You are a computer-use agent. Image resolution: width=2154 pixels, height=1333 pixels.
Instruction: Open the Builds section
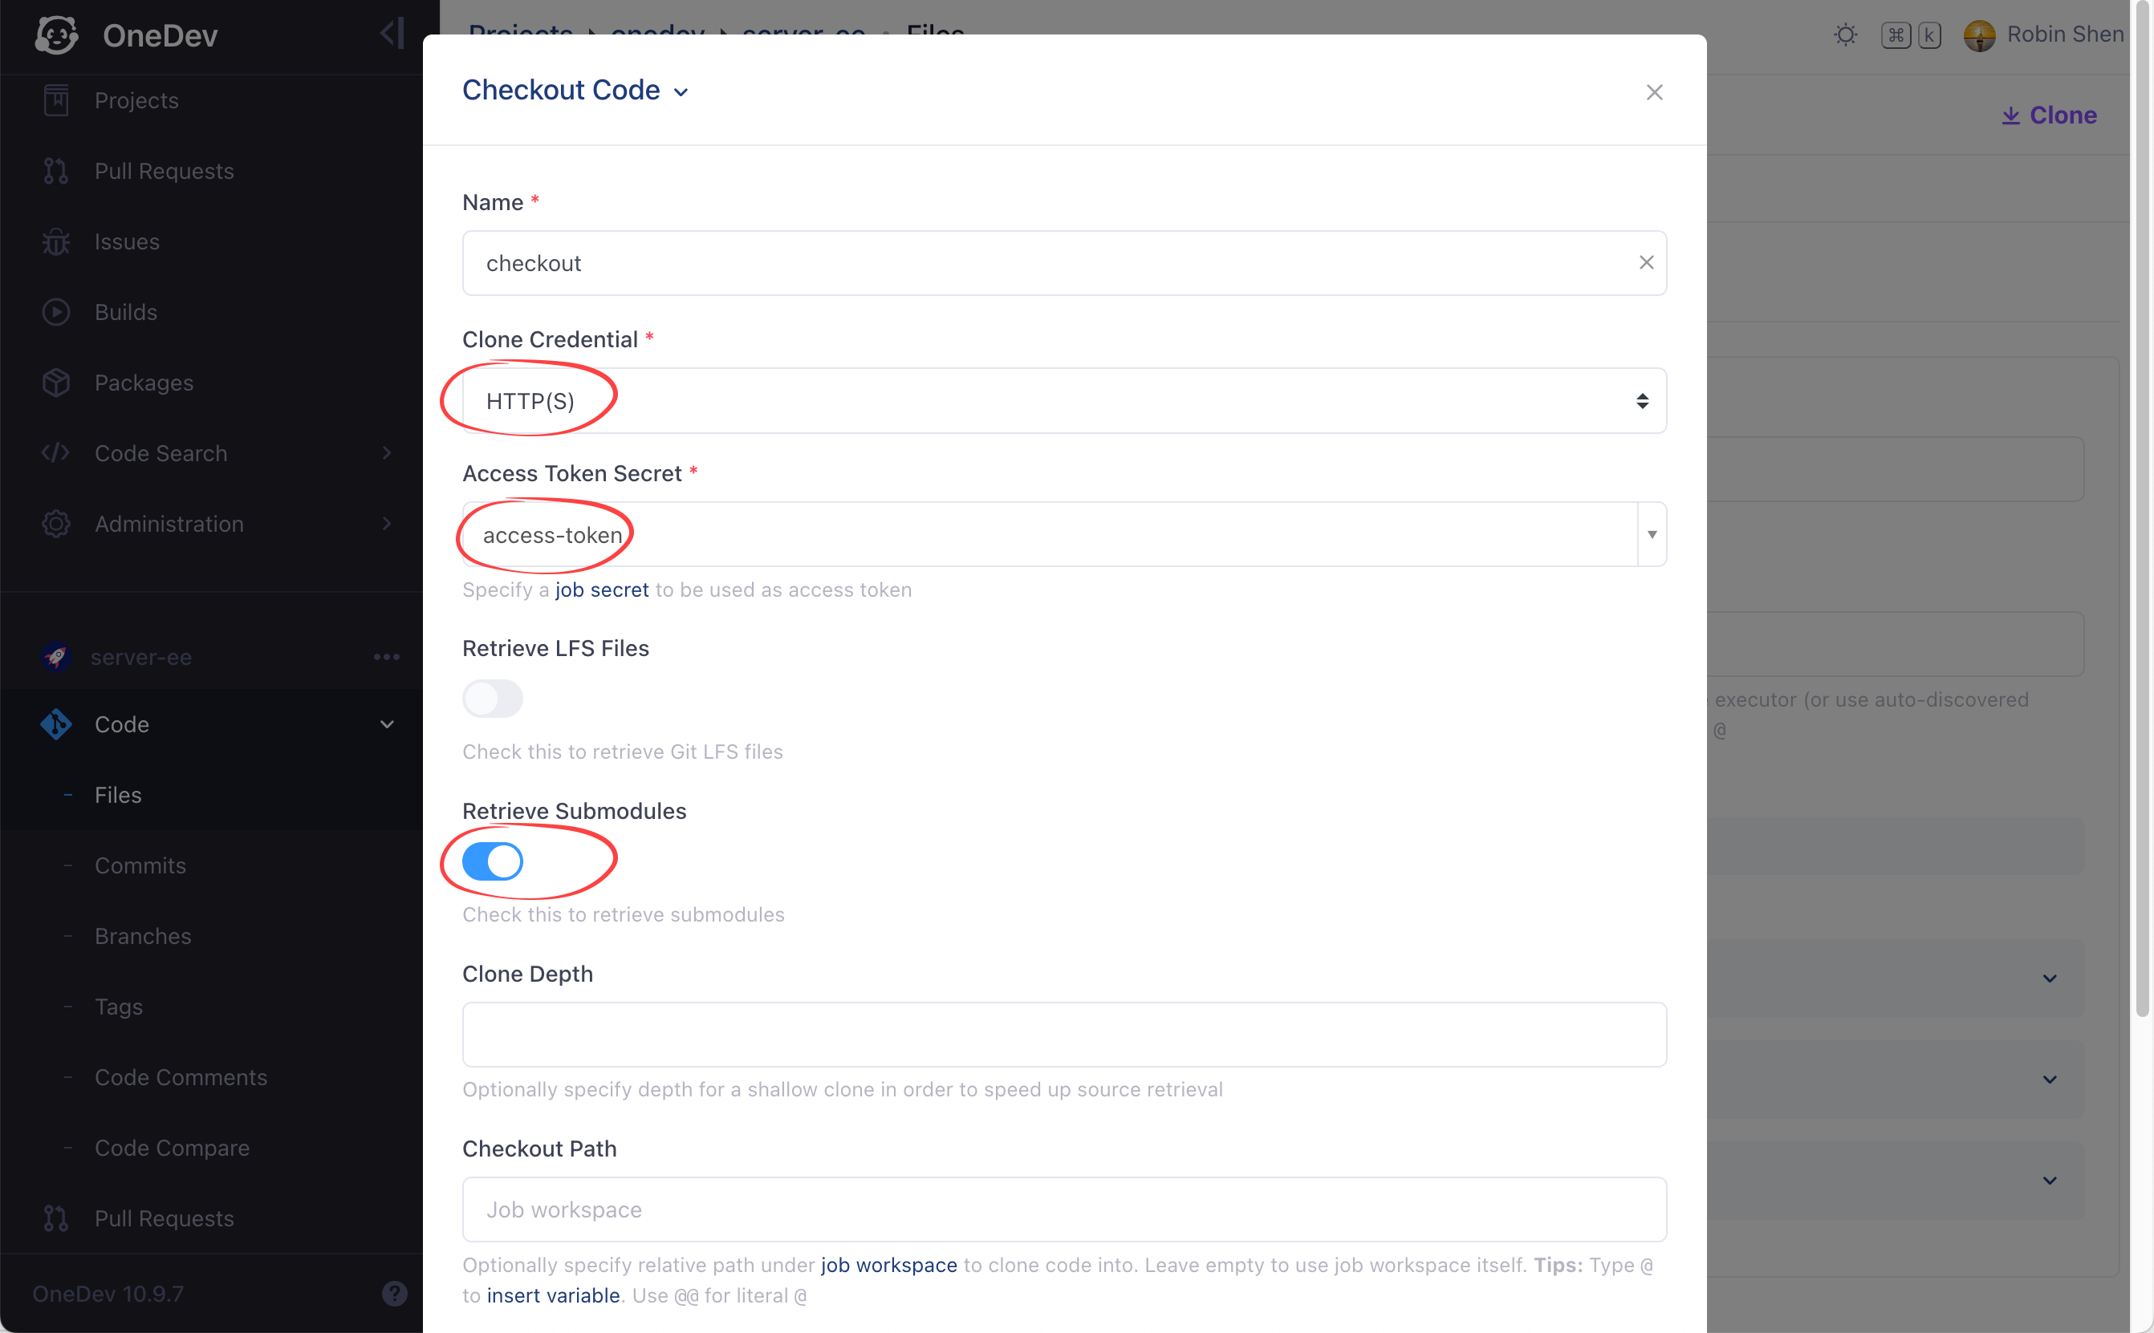pos(126,311)
